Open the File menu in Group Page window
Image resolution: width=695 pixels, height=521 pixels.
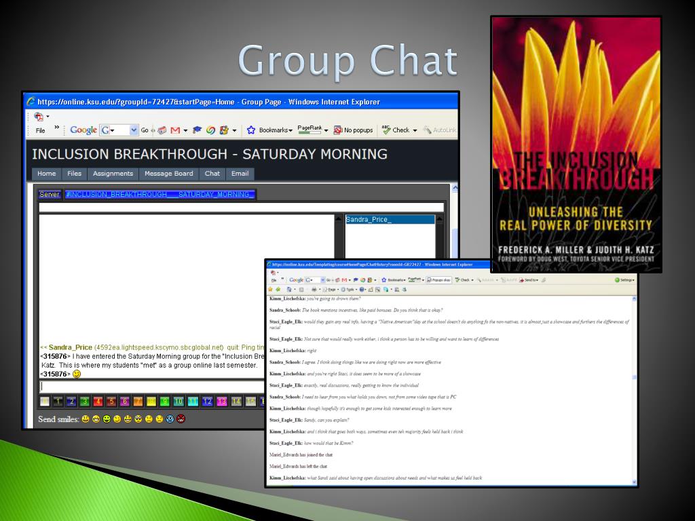tap(40, 130)
